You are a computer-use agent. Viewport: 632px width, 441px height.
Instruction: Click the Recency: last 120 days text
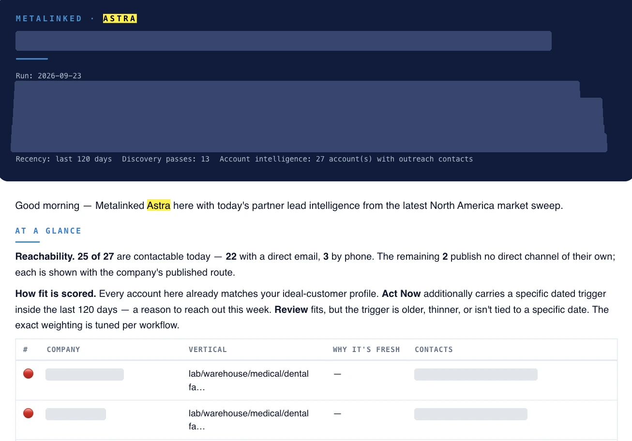tap(63, 159)
